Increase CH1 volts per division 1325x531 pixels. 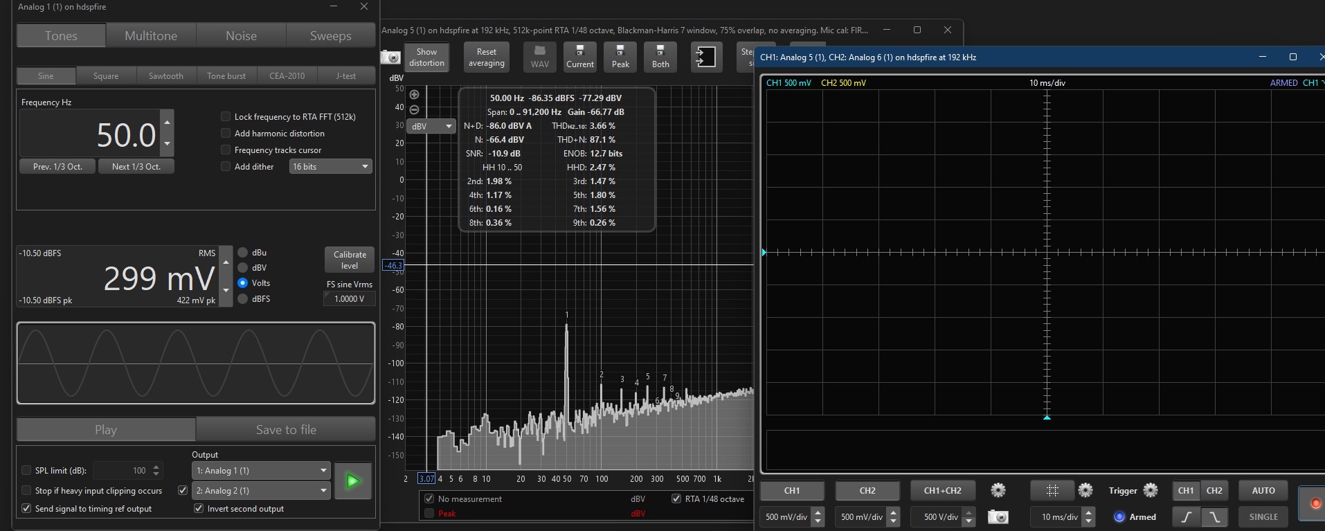(x=818, y=513)
